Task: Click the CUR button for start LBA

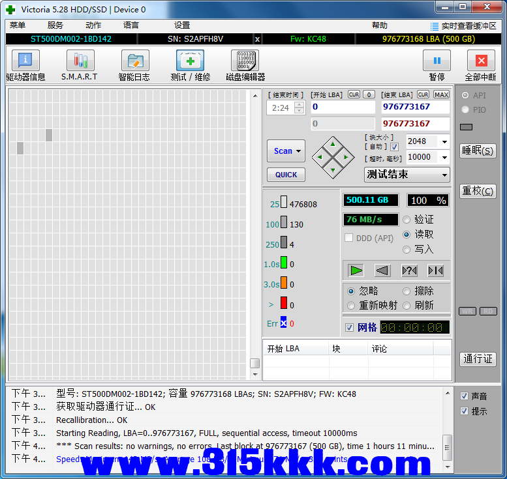Action: pos(354,94)
